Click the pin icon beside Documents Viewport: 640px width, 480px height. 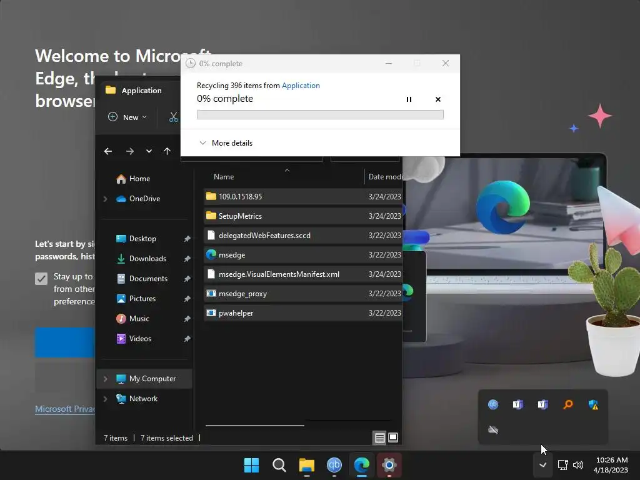pyautogui.click(x=187, y=279)
